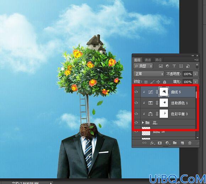Add a layer mask button
206x184 pixels.
click(160, 143)
